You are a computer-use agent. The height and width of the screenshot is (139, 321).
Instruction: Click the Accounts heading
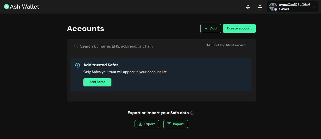click(85, 29)
